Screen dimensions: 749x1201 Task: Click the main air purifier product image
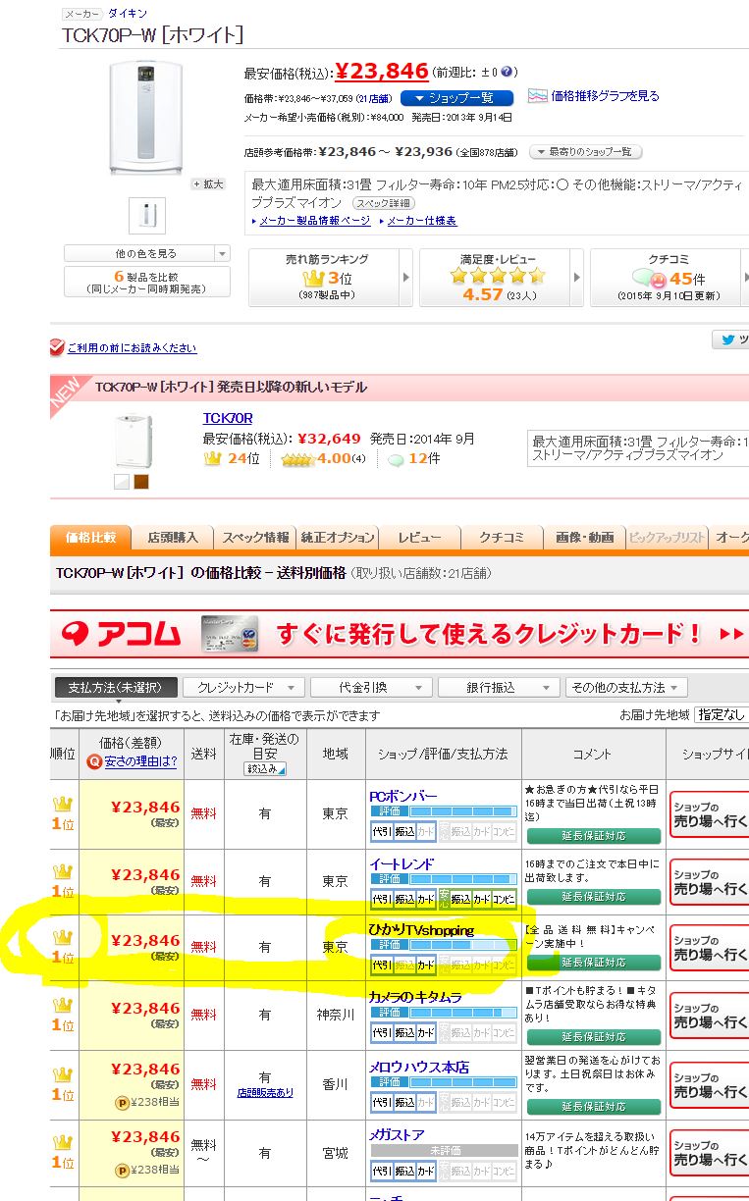pyautogui.click(x=146, y=117)
